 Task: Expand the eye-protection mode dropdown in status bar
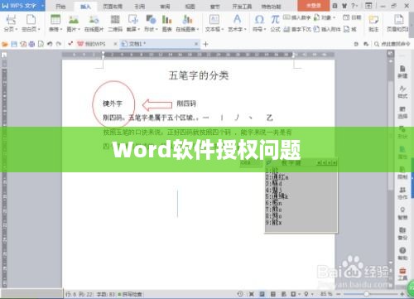pos(312,294)
